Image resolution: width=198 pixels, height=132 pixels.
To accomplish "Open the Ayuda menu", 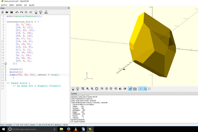I will 32,5.
